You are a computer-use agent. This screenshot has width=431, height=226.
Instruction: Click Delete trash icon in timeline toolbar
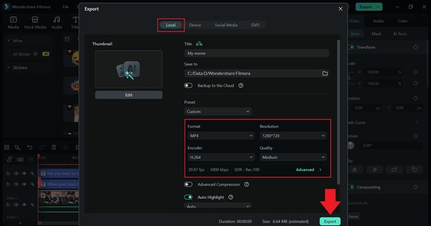54,147
